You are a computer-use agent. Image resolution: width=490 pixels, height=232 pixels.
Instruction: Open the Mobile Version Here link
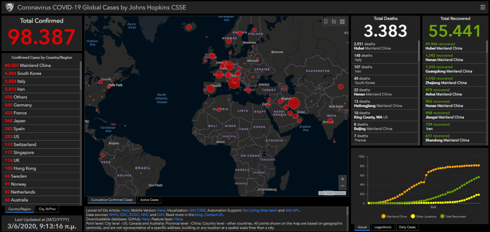161,211
